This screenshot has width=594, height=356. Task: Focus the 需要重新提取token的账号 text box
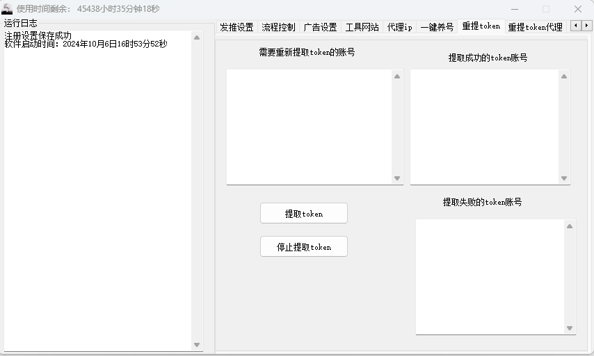point(310,127)
